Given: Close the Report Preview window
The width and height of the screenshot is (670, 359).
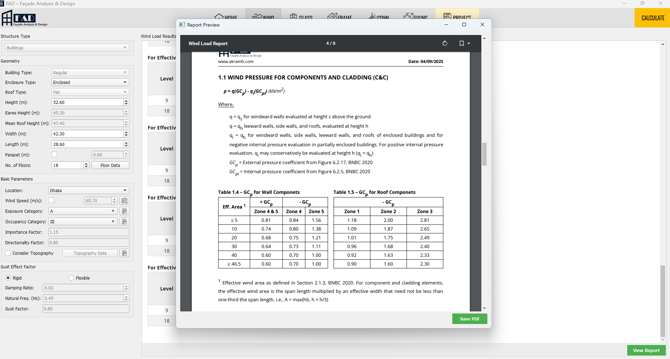Looking at the screenshot, I should pyautogui.click(x=482, y=24).
